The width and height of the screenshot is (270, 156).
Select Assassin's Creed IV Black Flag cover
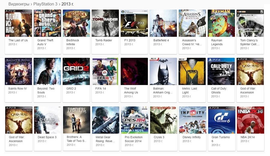pos(192,23)
